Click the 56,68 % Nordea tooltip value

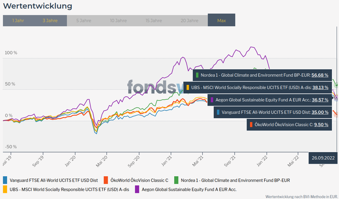(x=320, y=75)
